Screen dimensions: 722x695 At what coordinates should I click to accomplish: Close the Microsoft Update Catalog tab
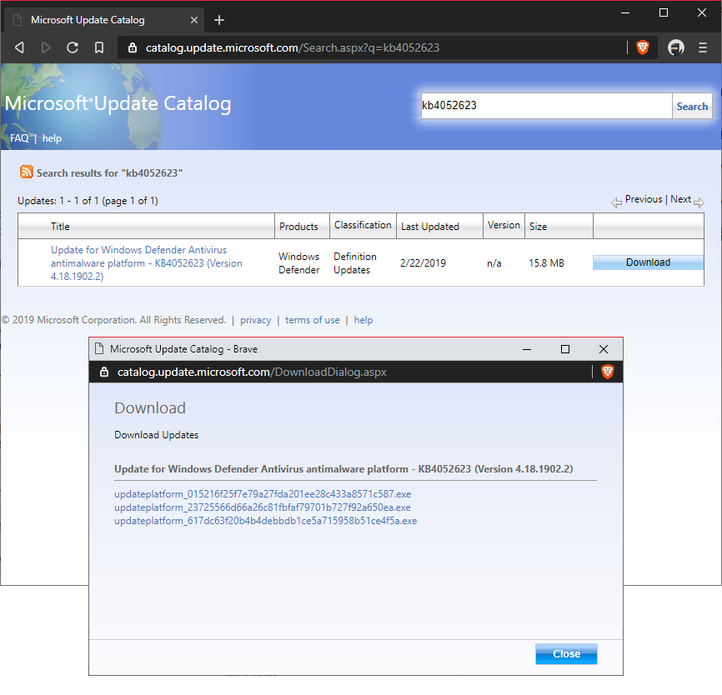tap(194, 20)
